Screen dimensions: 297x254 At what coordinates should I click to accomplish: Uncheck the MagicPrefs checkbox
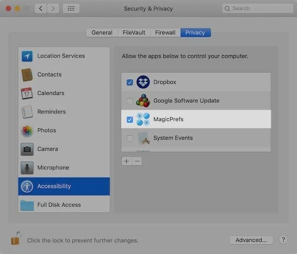point(130,119)
